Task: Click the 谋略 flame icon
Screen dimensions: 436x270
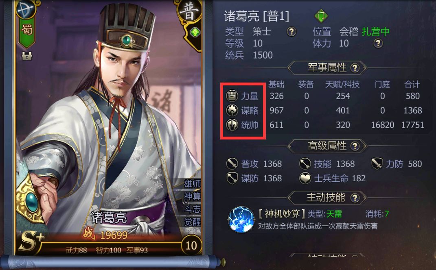Action: click(x=232, y=111)
